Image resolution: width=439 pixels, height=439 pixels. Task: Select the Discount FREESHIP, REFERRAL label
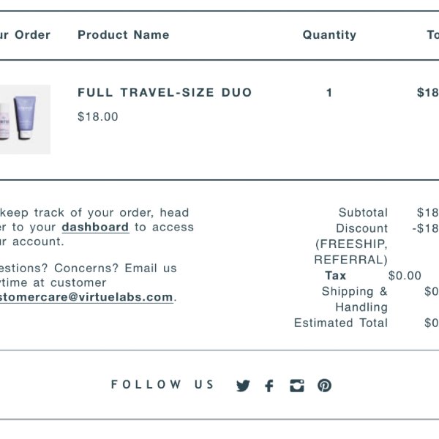pyautogui.click(x=351, y=244)
